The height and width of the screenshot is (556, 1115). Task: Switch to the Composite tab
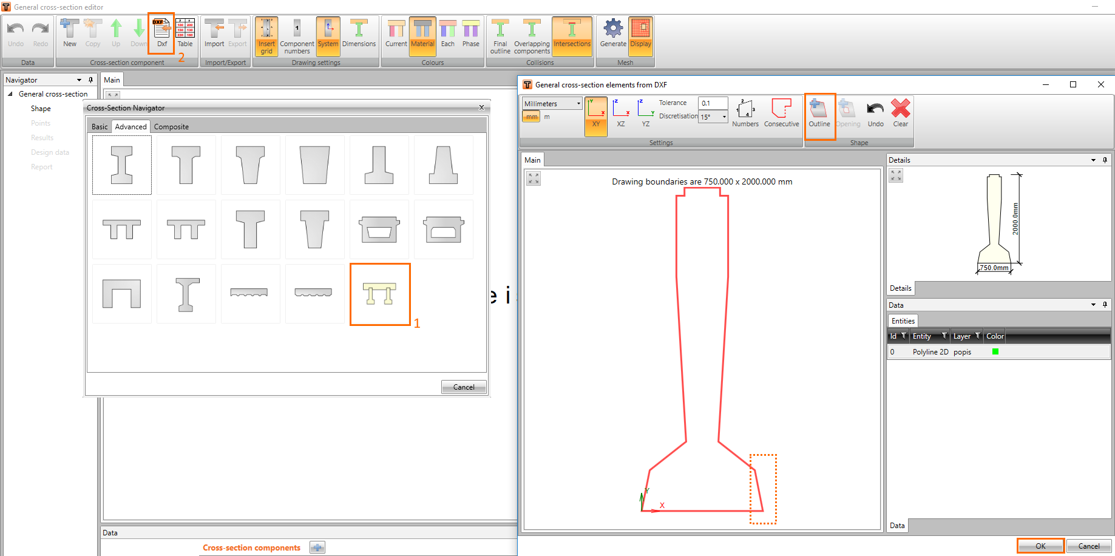tap(171, 127)
